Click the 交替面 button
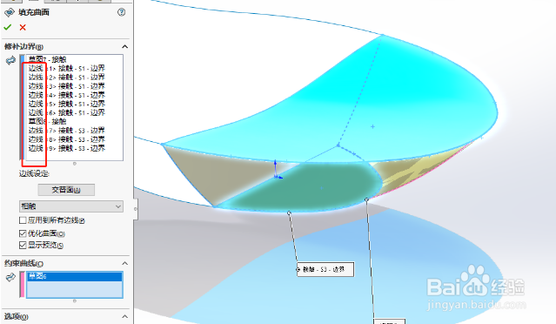Viewport: 556px width, 324px height. (66, 190)
